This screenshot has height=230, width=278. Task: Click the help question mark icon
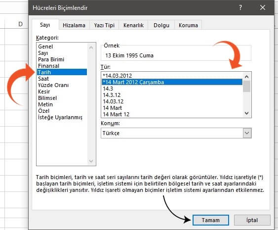240,7
